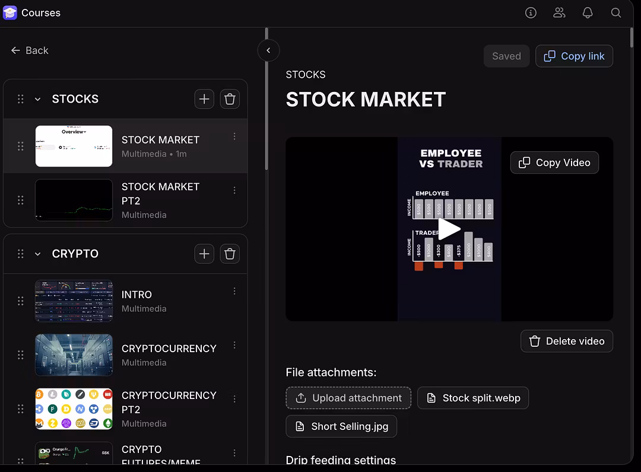The image size is (641, 472).
Task: Delete the CRYPTO section via trash icon
Action: tap(230, 254)
